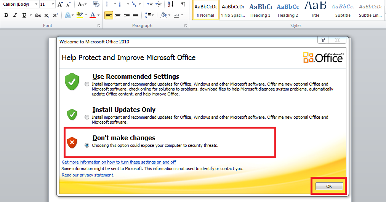Toggle Superscript formatting
The image size is (386, 202).
(56, 15)
